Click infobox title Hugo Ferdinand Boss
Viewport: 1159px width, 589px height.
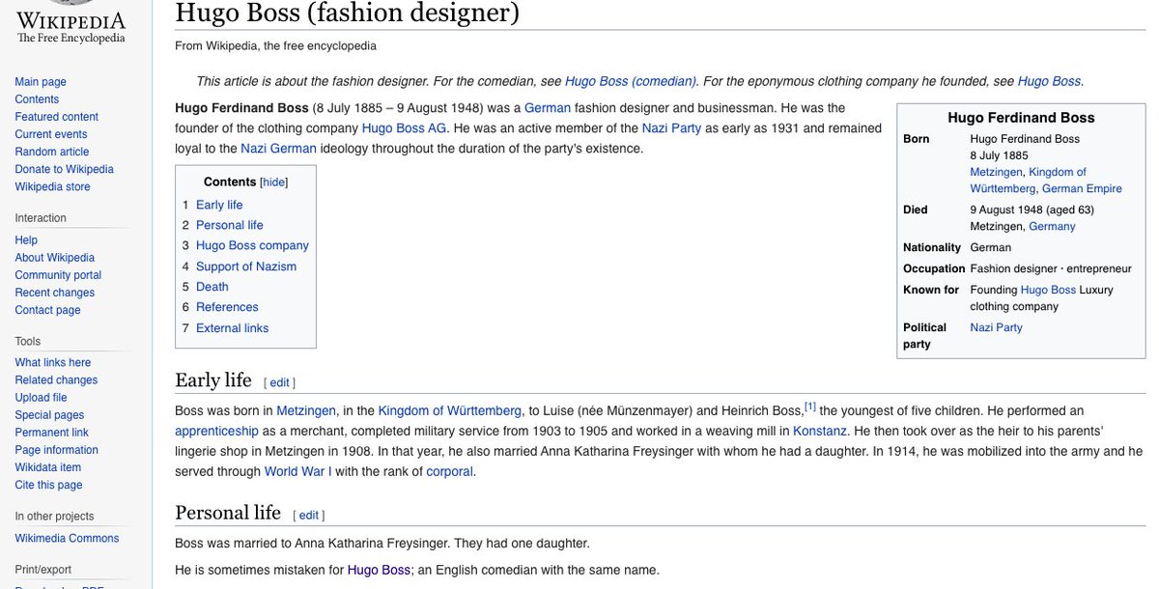click(x=1021, y=118)
